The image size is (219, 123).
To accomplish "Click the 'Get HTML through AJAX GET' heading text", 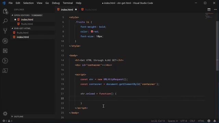I will (x=98, y=60).
